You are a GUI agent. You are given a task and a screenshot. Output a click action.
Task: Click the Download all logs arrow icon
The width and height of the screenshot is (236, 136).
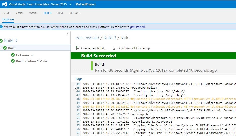pyautogui.click(x=114, y=48)
